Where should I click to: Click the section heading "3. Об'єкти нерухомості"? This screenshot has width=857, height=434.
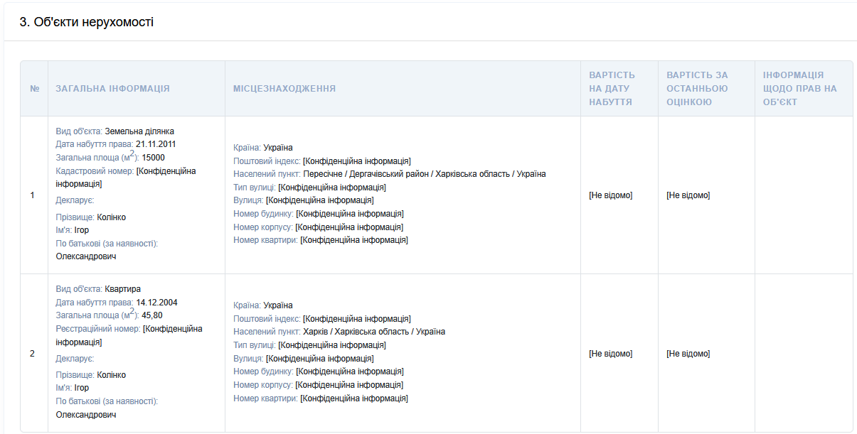click(86, 22)
